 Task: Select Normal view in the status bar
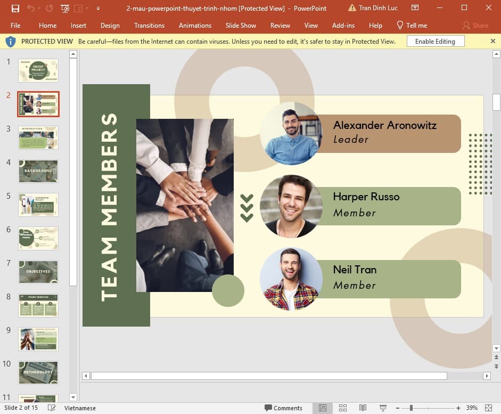323,408
